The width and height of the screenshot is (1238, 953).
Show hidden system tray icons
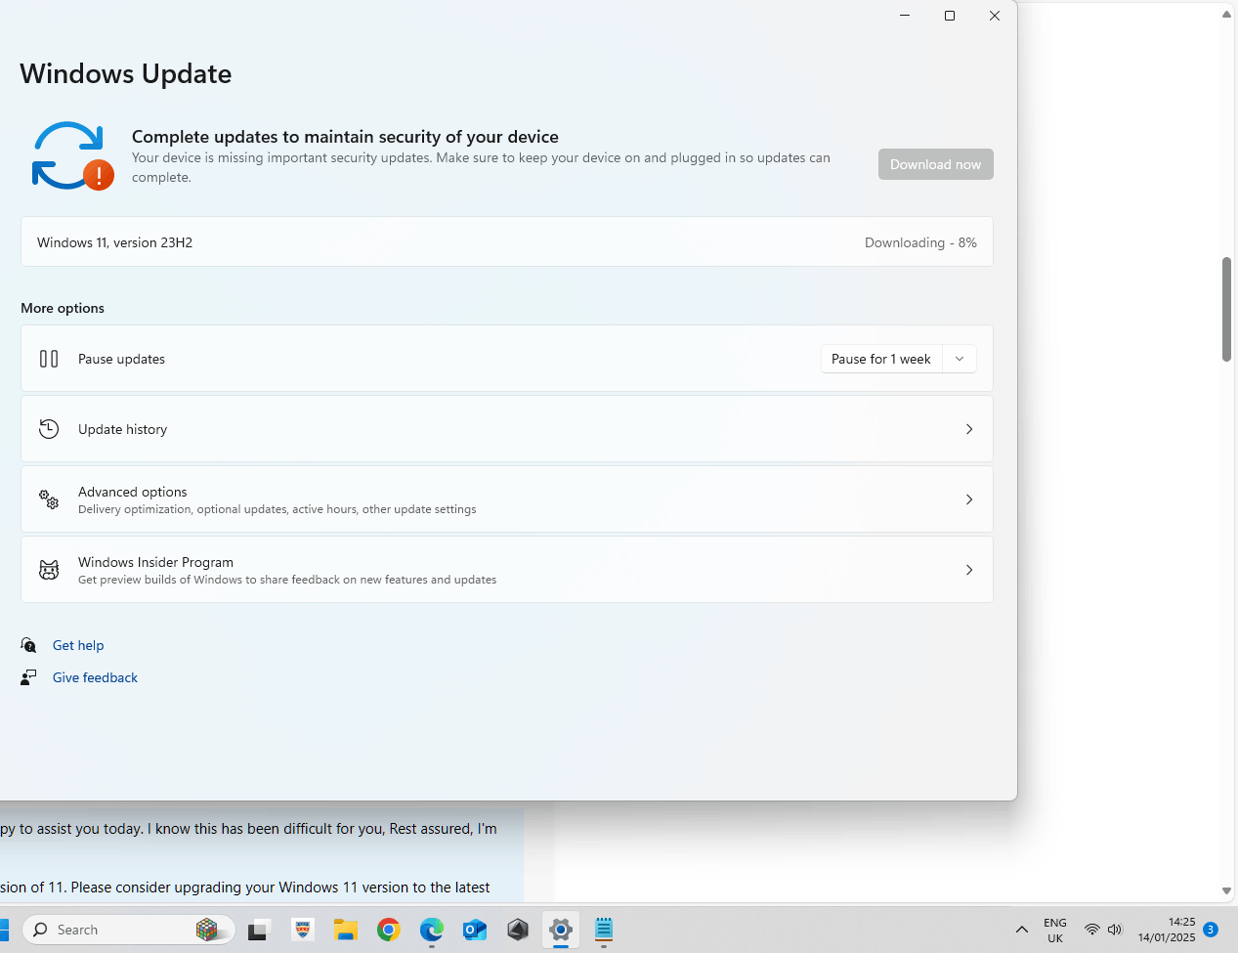pyautogui.click(x=1022, y=930)
